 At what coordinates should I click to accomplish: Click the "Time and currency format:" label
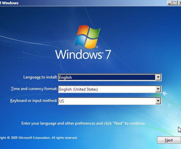click(34, 89)
